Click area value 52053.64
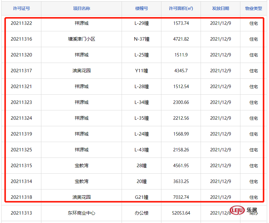 [181, 213]
